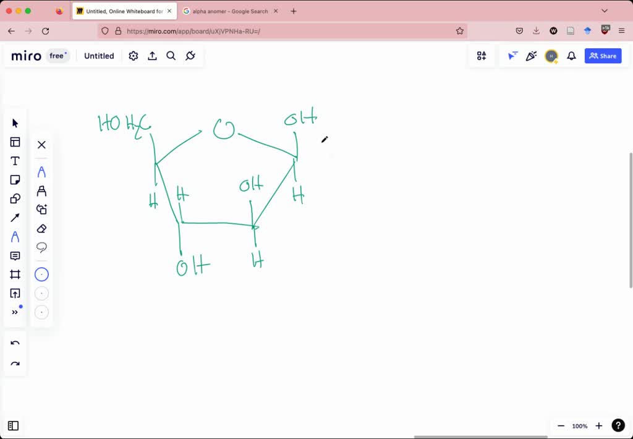Viewport: 633px width, 439px height.
Task: Open the Shapes tool
Action: pyautogui.click(x=15, y=198)
